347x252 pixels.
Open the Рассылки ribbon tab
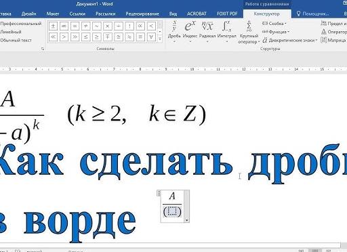[106, 14]
